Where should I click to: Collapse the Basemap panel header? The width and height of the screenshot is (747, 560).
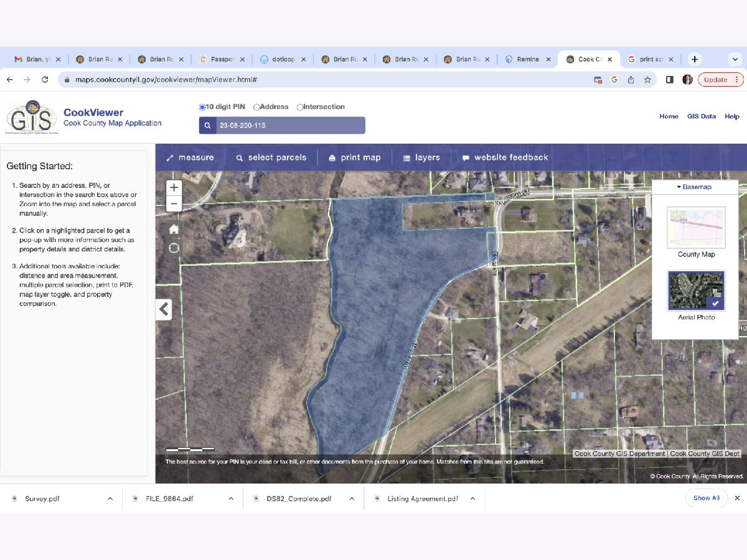coord(695,187)
